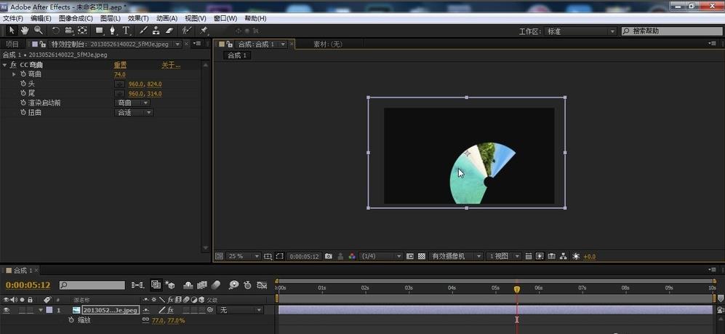Toggle Draft 3D in timeline
The height and width of the screenshot is (334, 725).
169,285
